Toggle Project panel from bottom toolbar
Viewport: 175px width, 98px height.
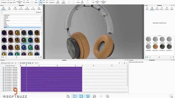[x=81, y=96]
